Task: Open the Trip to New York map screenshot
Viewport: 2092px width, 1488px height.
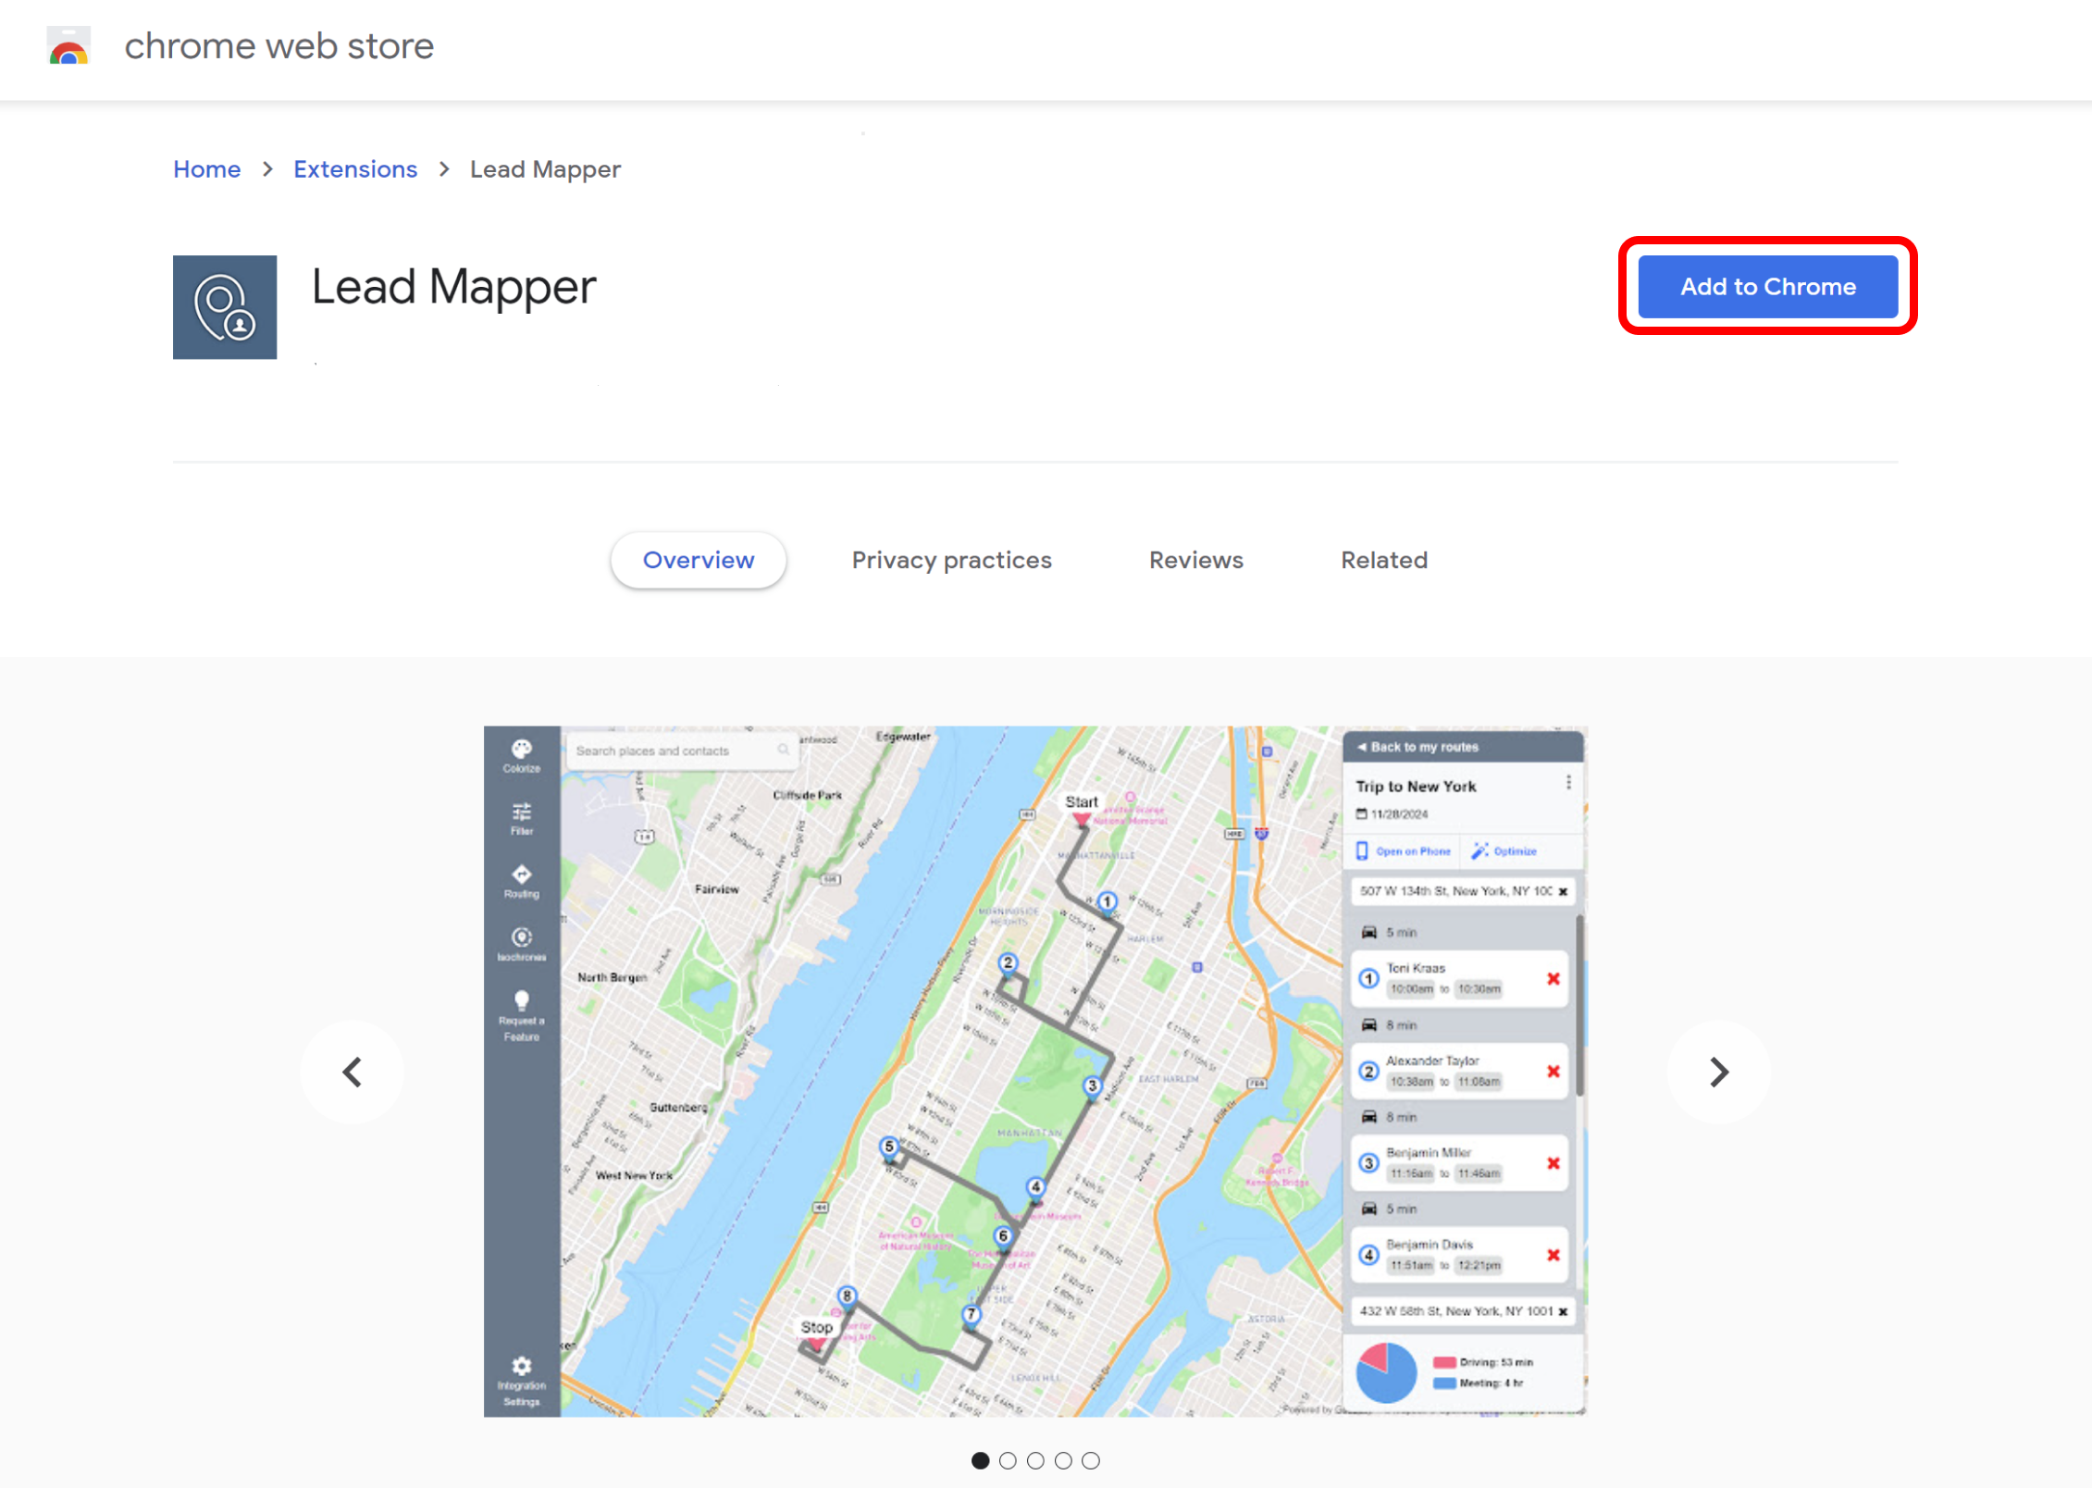Action: 1035,1071
